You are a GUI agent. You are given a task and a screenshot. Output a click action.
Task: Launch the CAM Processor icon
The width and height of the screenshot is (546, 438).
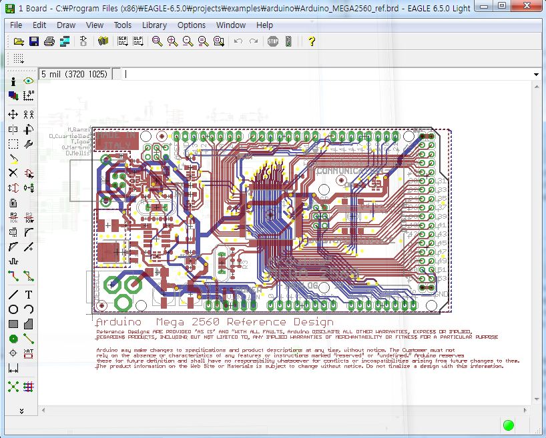tap(65, 41)
